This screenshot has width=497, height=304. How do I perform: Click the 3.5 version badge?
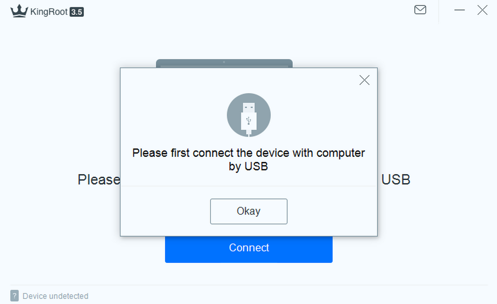click(x=77, y=12)
